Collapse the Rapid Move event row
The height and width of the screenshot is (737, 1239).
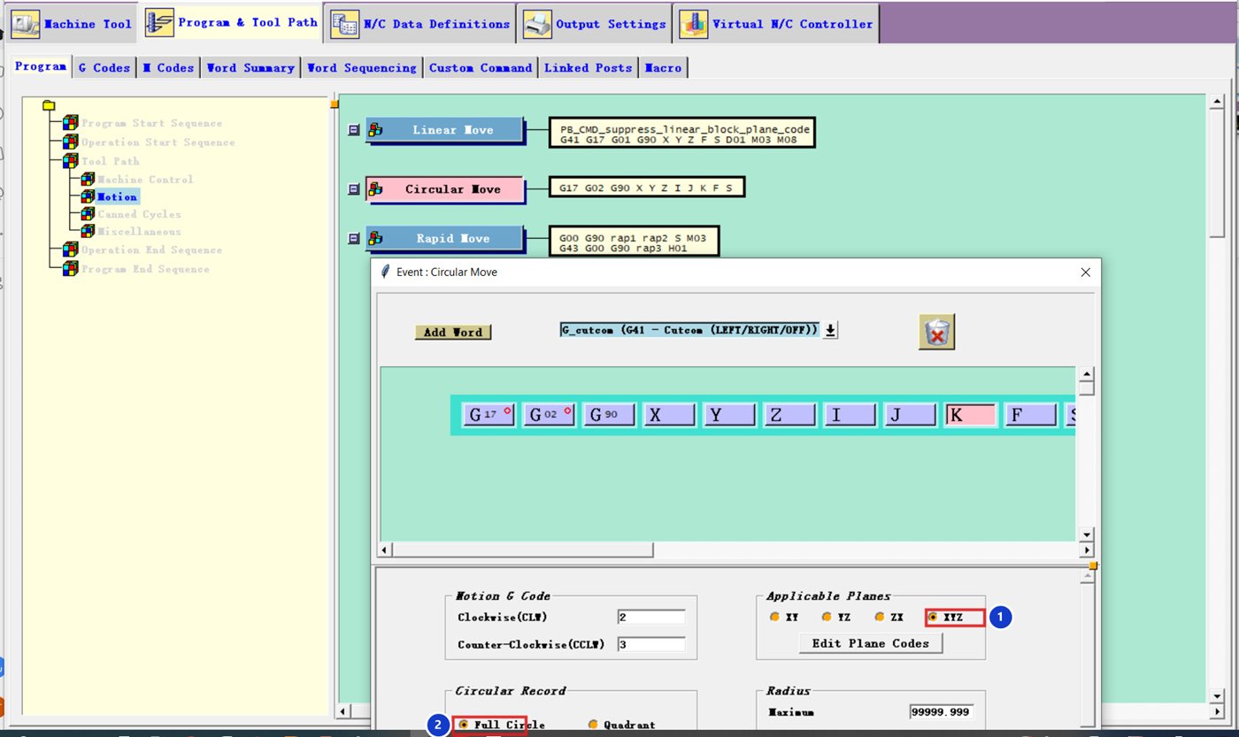pos(354,239)
